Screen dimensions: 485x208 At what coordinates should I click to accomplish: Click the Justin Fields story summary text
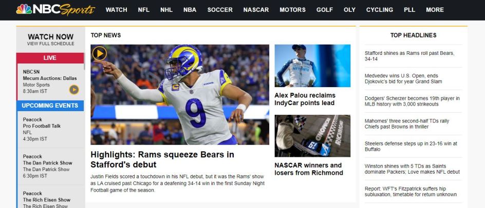point(178,183)
